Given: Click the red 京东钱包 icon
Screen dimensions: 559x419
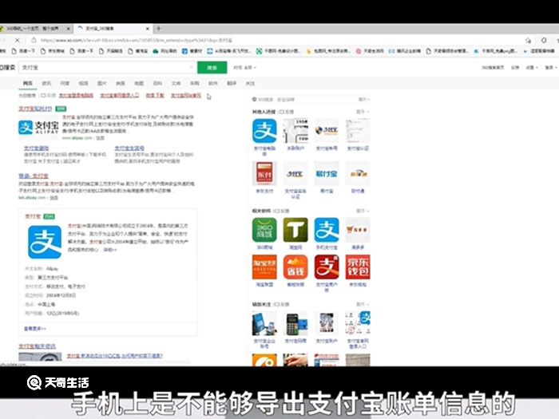Looking at the screenshot, I should 358,267.
